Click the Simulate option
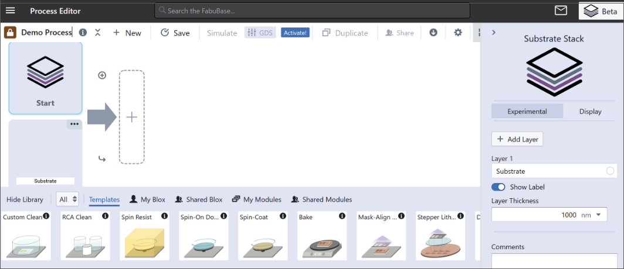 click(222, 33)
